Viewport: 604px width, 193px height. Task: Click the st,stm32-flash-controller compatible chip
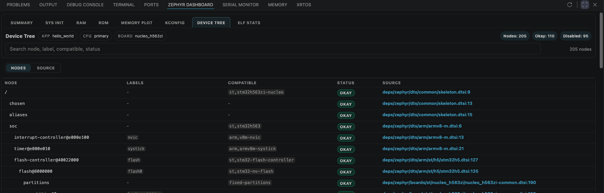pos(262,160)
